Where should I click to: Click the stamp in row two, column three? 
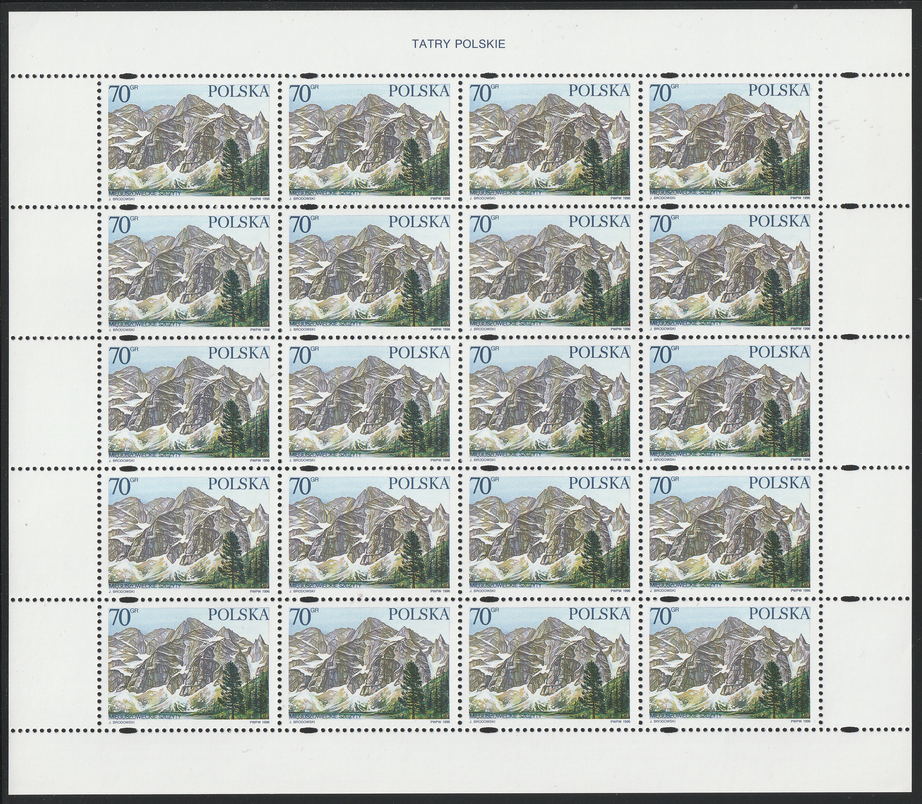click(x=549, y=270)
